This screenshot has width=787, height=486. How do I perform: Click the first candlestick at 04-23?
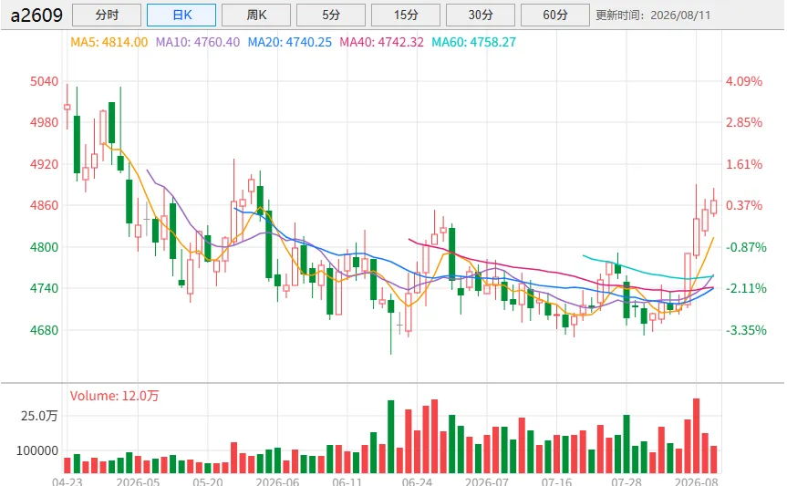click(x=67, y=107)
